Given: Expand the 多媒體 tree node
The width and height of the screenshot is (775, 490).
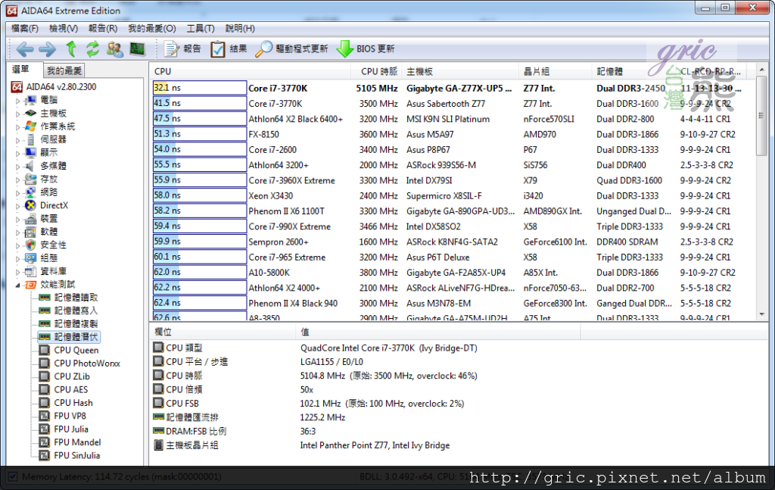Looking at the screenshot, I should click(x=18, y=166).
